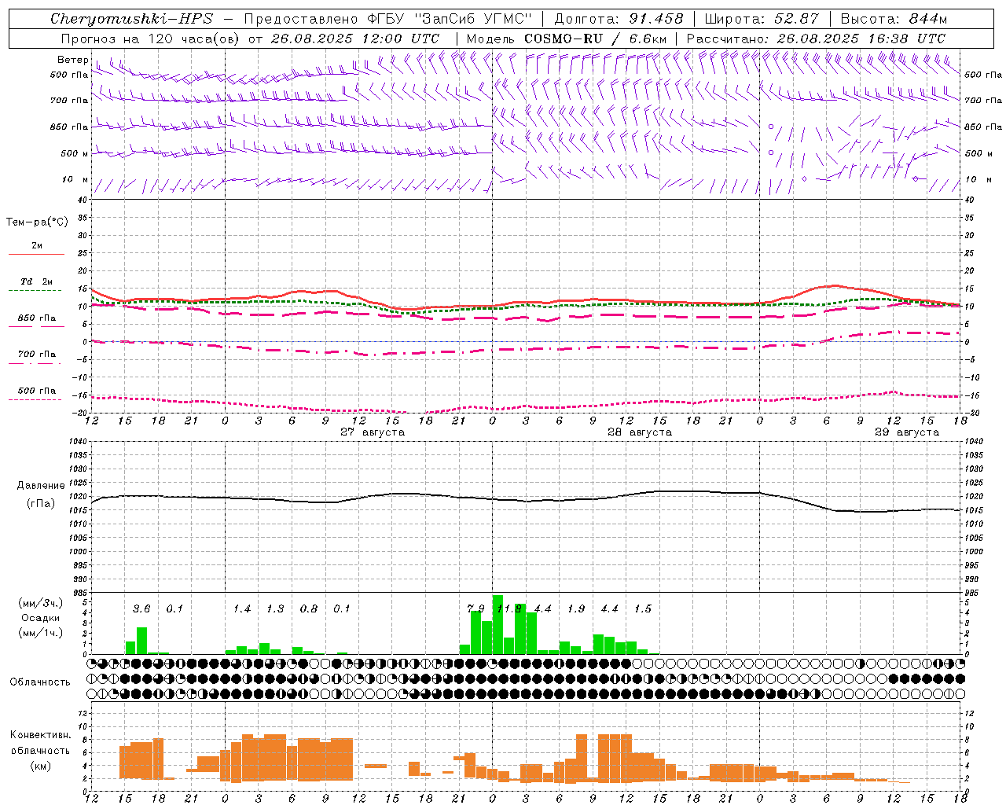
Task: Click the 700 гПа temperature legend label
Action: pyautogui.click(x=37, y=355)
